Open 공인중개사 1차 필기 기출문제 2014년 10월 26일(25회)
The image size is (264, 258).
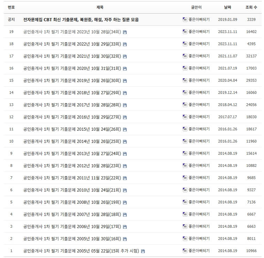point(72,142)
